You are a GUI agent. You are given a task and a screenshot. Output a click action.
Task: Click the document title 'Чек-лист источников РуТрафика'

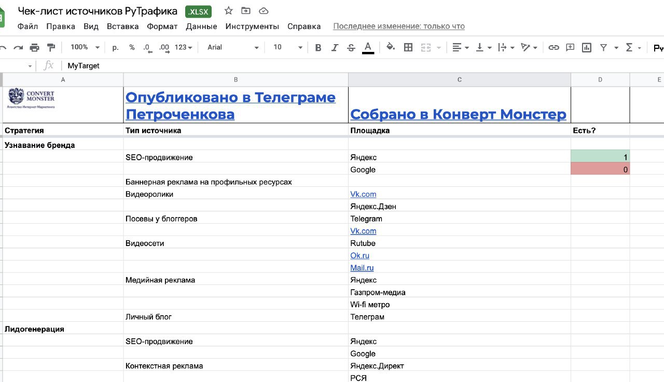coord(98,11)
